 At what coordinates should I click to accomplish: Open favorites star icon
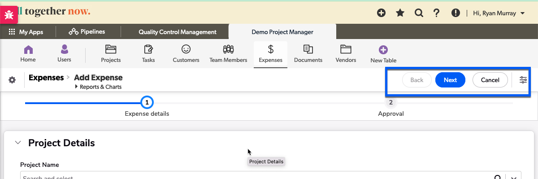coord(400,13)
